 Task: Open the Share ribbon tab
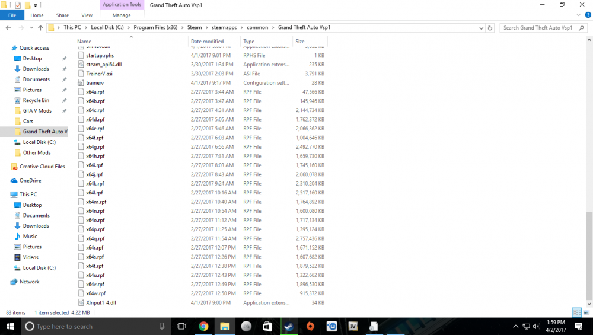pos(62,15)
